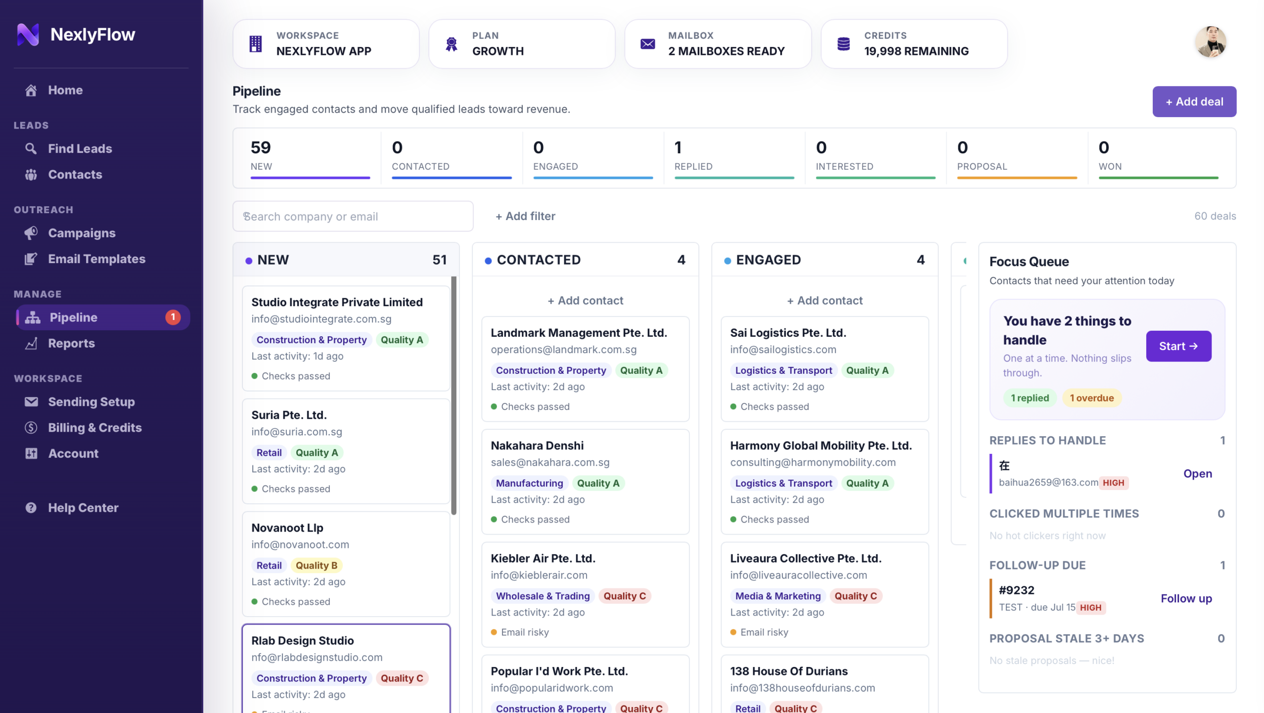The width and height of the screenshot is (1264, 713).
Task: Click the Workspace building icon
Action: [256, 44]
